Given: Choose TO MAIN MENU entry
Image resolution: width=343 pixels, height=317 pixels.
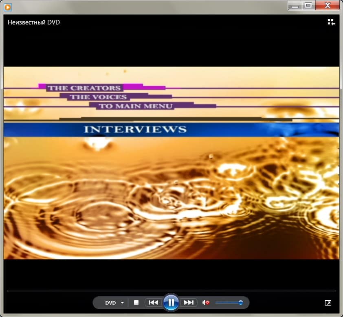Looking at the screenshot, I should [x=135, y=106].
